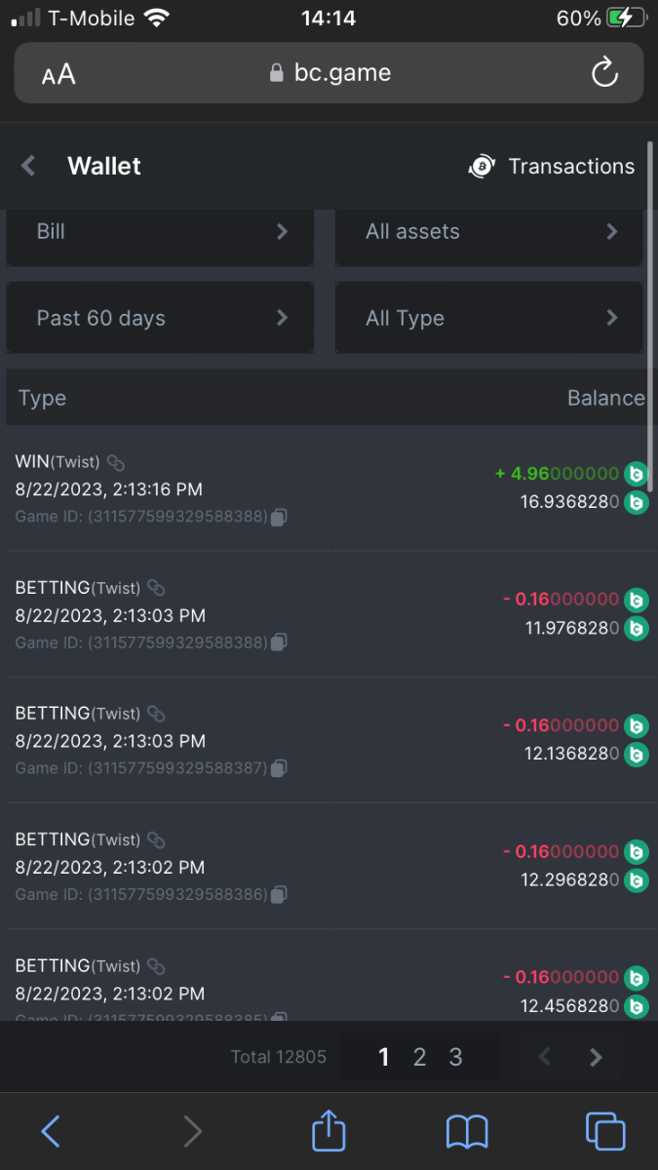The height and width of the screenshot is (1170, 658).
Task: Open the All Type filter
Action: click(489, 318)
